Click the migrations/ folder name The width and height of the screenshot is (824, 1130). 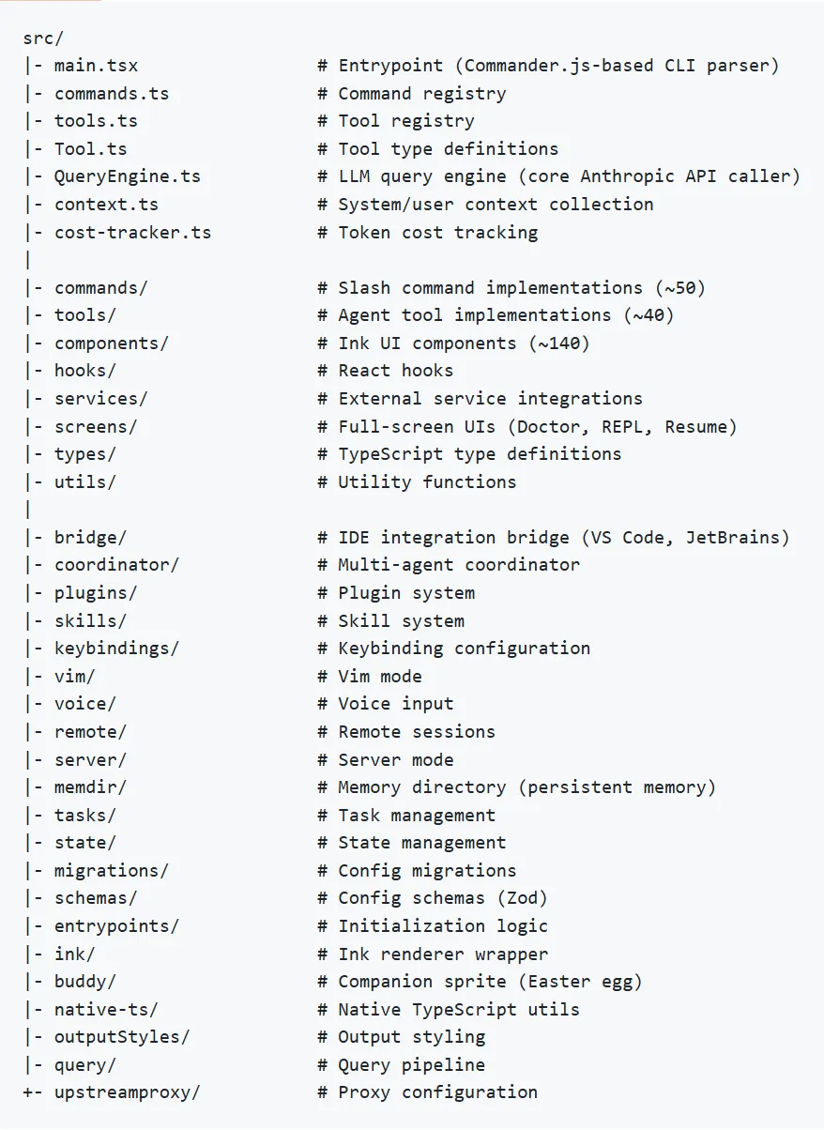click(x=112, y=870)
